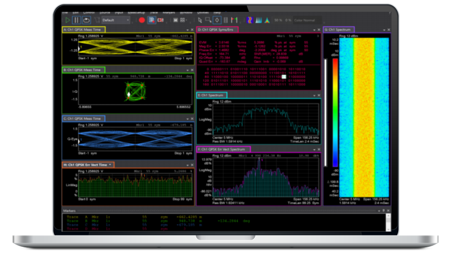This screenshot has height=253, width=450.
Task: Pause the measurement with the pause icon
Action: pos(76,20)
